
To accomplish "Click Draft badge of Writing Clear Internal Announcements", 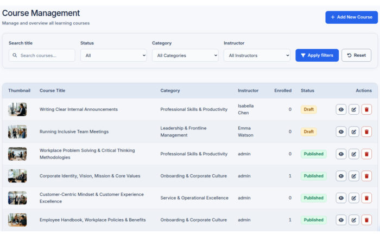I will (x=308, y=109).
